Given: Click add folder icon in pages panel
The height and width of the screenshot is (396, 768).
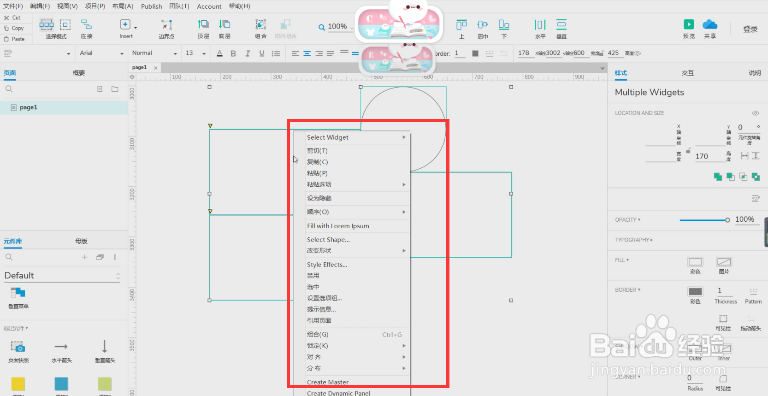Looking at the screenshot, I should pos(115,89).
